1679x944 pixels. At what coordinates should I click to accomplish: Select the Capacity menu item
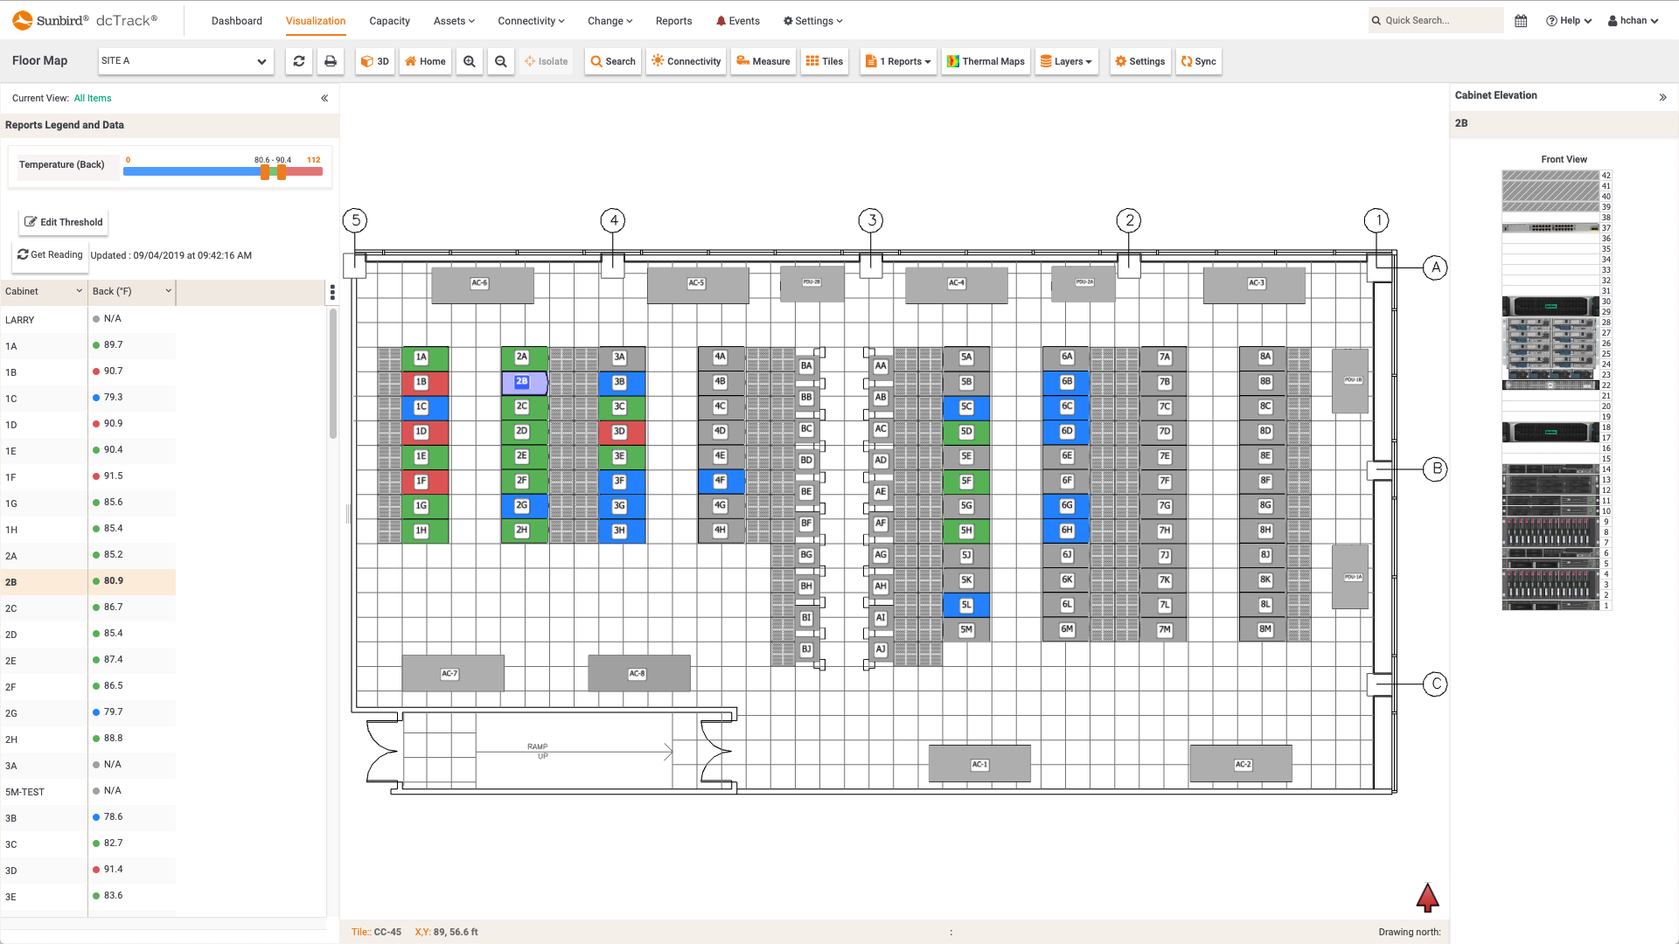[388, 19]
